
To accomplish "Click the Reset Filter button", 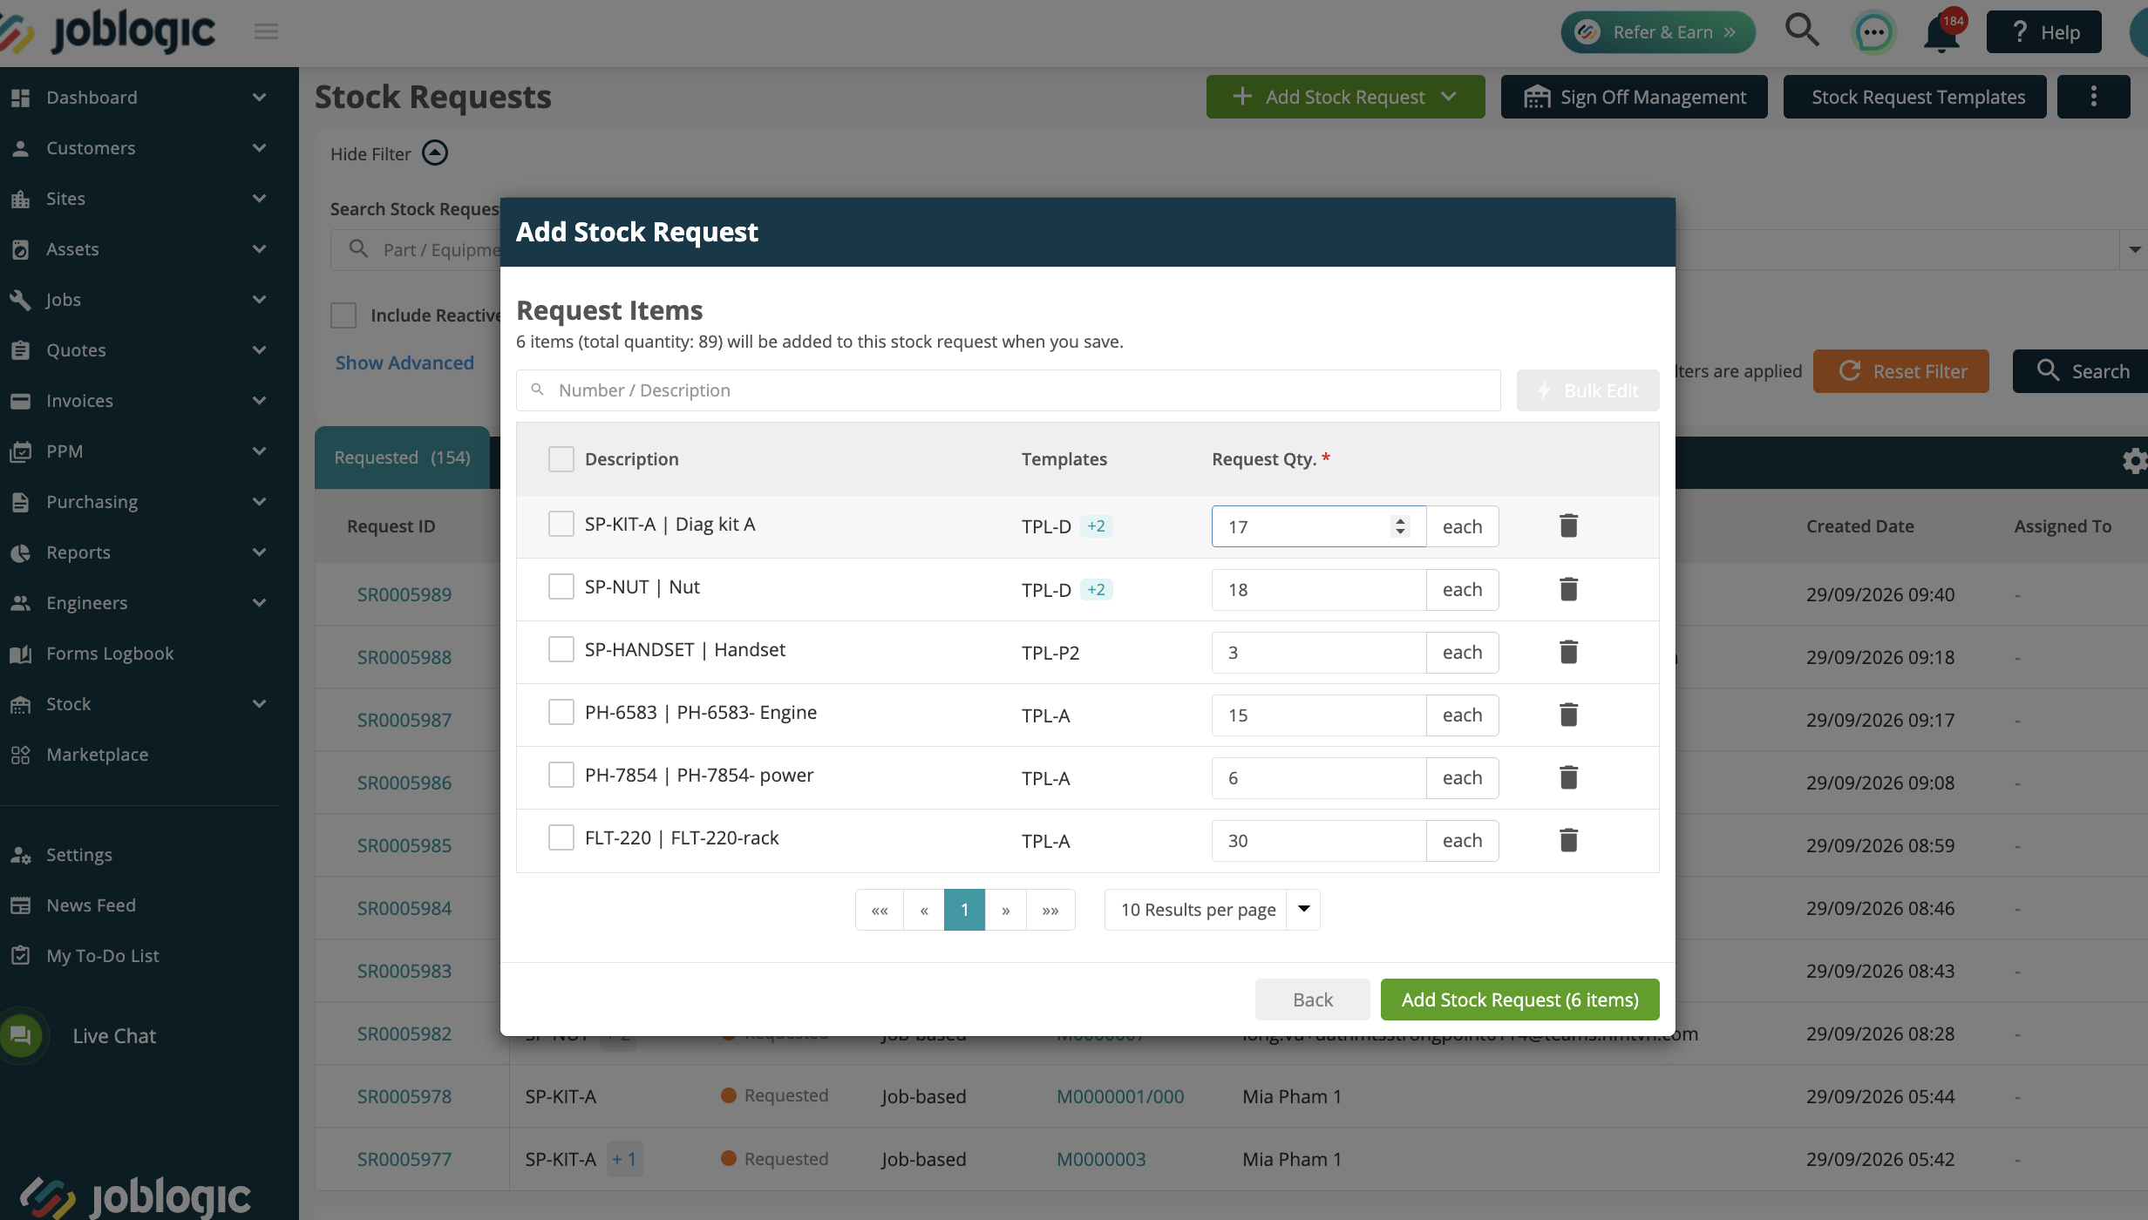I will [1901, 371].
